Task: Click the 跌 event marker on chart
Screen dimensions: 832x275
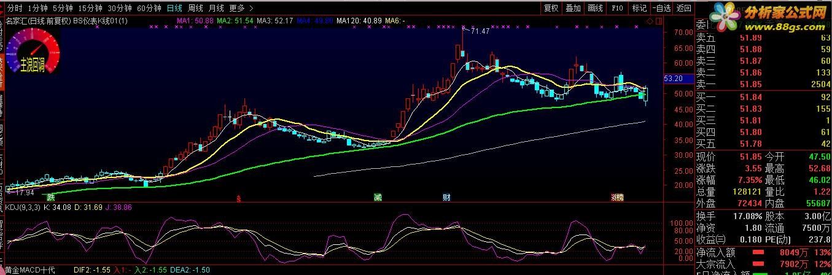Action: 50,198
